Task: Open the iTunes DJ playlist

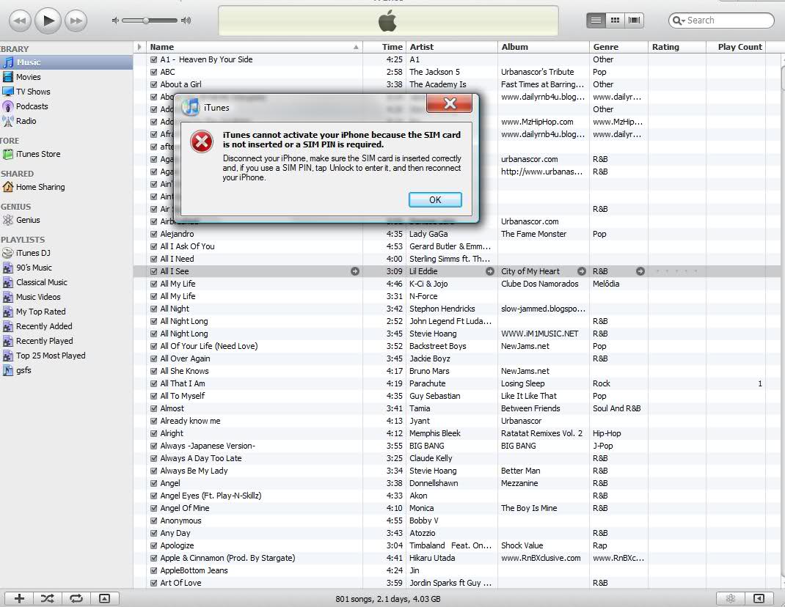Action: [66, 253]
